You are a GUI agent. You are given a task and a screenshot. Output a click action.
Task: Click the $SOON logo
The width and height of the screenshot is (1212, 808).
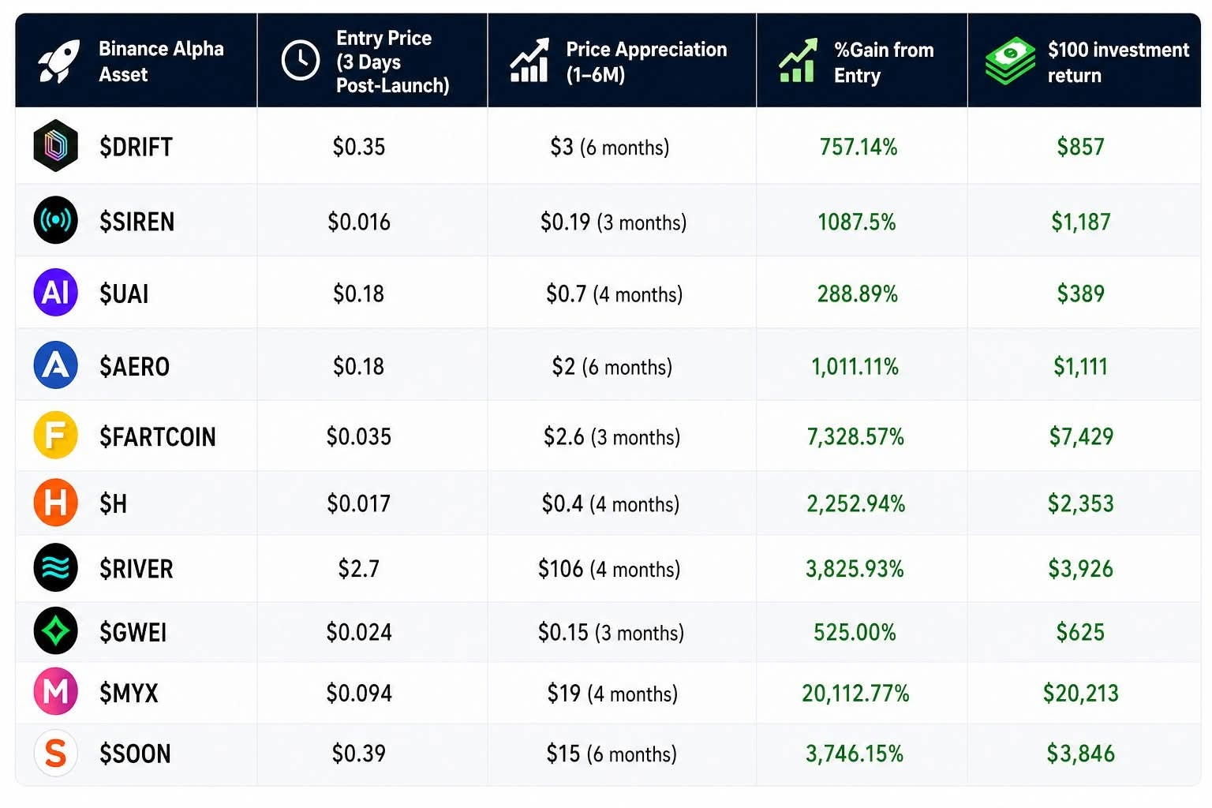pos(55,753)
